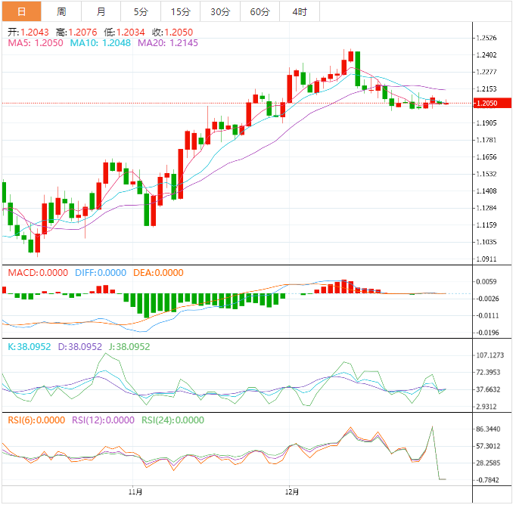
Task: Select the RSI(12) indicator label
Action: point(103,420)
